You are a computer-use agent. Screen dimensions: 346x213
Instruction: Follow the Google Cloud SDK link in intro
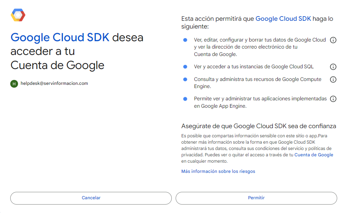pyautogui.click(x=283, y=18)
